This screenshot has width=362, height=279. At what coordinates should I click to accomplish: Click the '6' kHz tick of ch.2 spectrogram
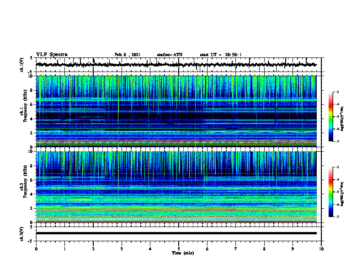(32, 180)
